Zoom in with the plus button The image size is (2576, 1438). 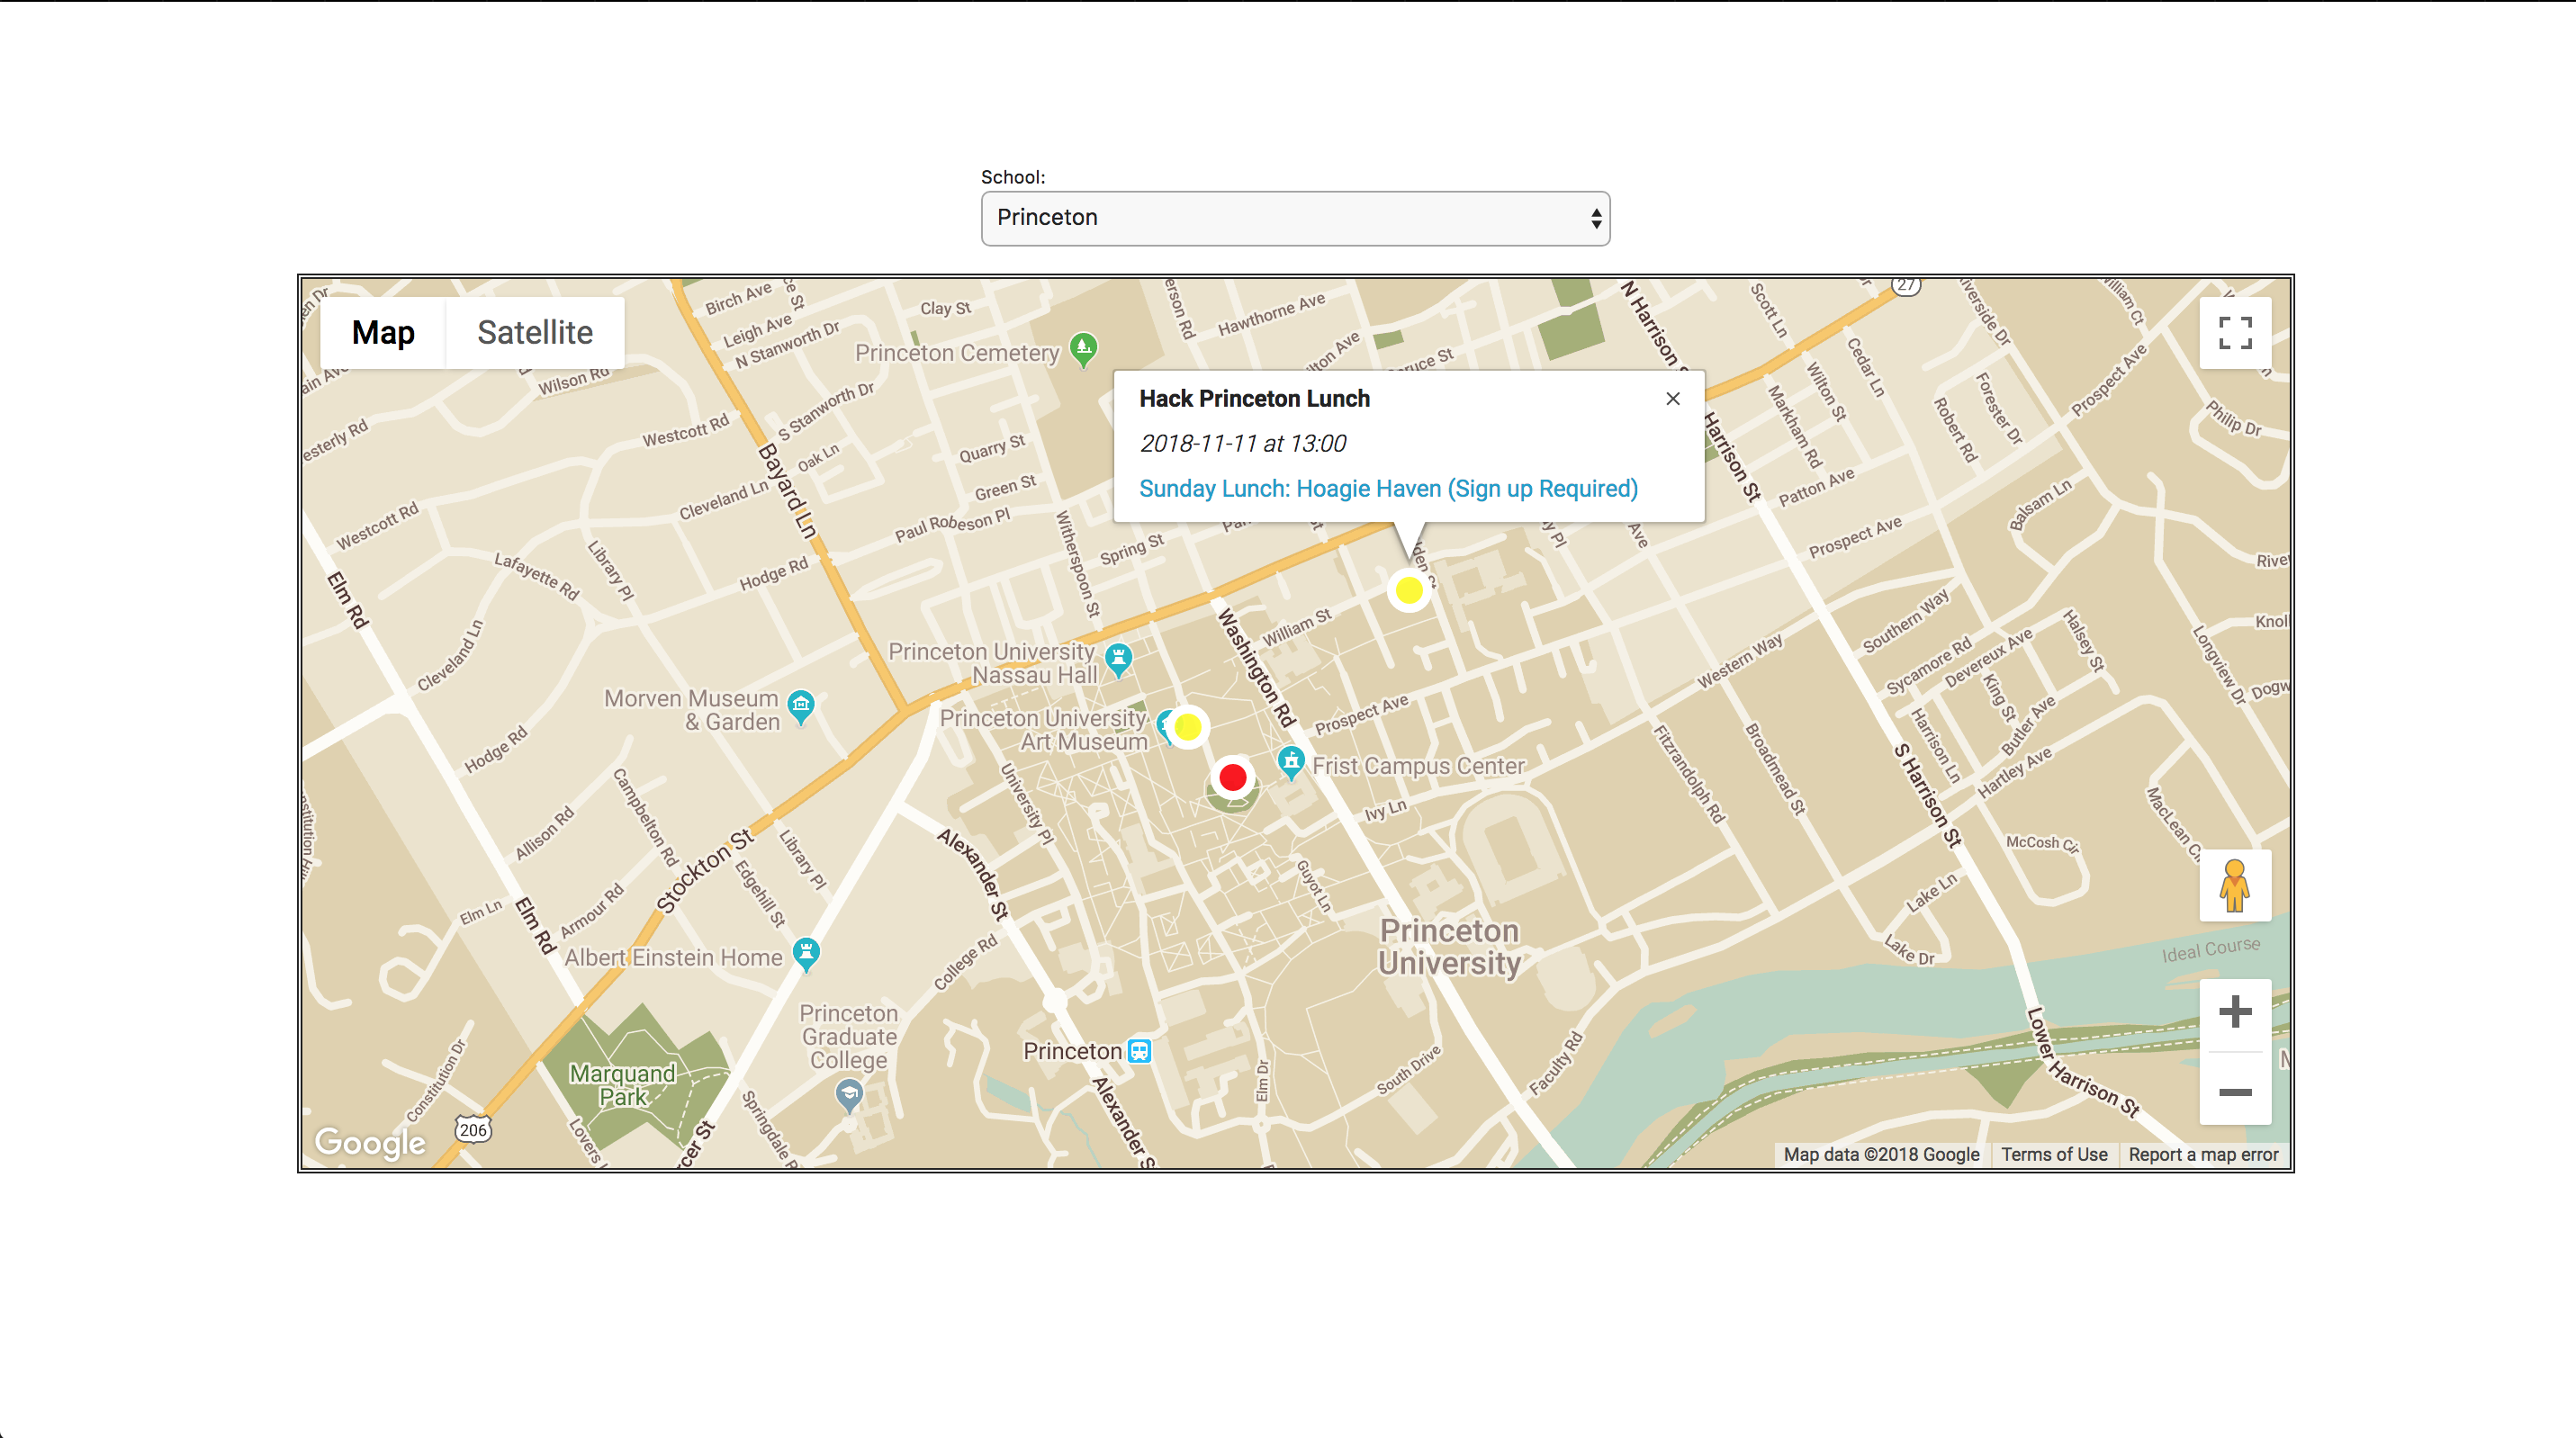(2234, 1012)
